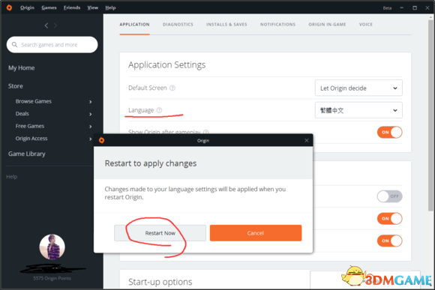Switch to the Notifications tab

[277, 25]
